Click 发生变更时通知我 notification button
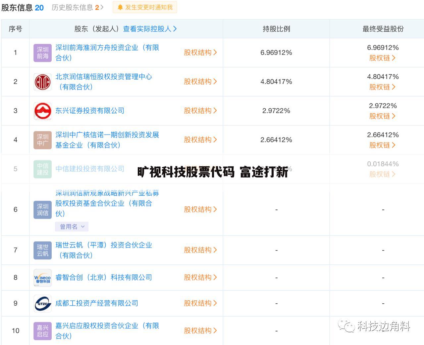This screenshot has width=424, height=345. (145, 7)
